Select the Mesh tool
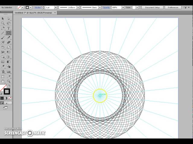This screenshot has width=193, height=144. (x=3, y=62)
